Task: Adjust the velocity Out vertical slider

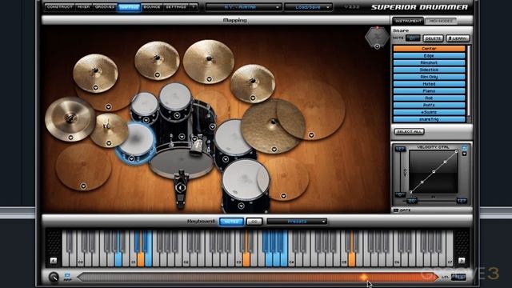Action: [x=400, y=173]
